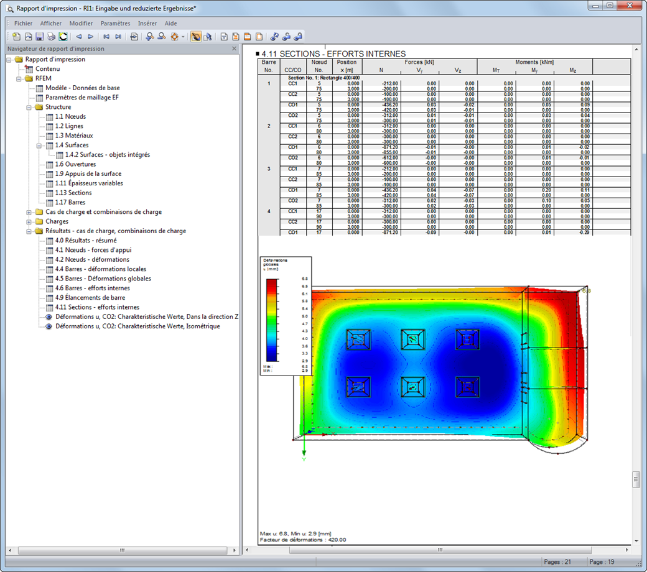Toggle the hand pan mode button
The image size is (647, 572).
pyautogui.click(x=196, y=37)
